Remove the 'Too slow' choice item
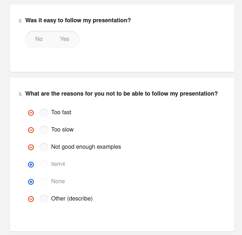This screenshot has width=242, height=235. (31, 130)
